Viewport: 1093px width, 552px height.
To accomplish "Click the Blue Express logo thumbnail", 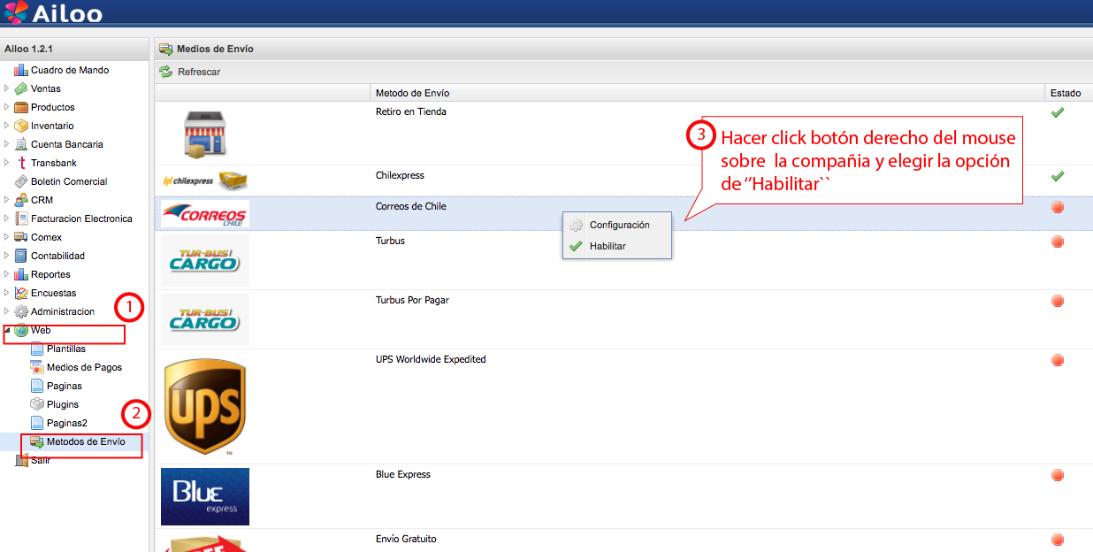I will pyautogui.click(x=205, y=497).
